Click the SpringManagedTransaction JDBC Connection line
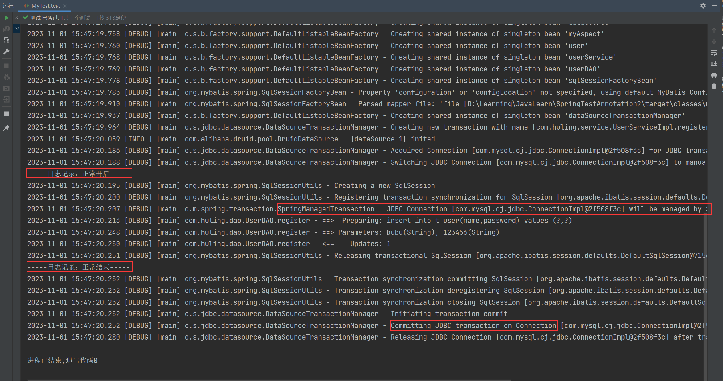This screenshot has width=723, height=381. coord(367,209)
